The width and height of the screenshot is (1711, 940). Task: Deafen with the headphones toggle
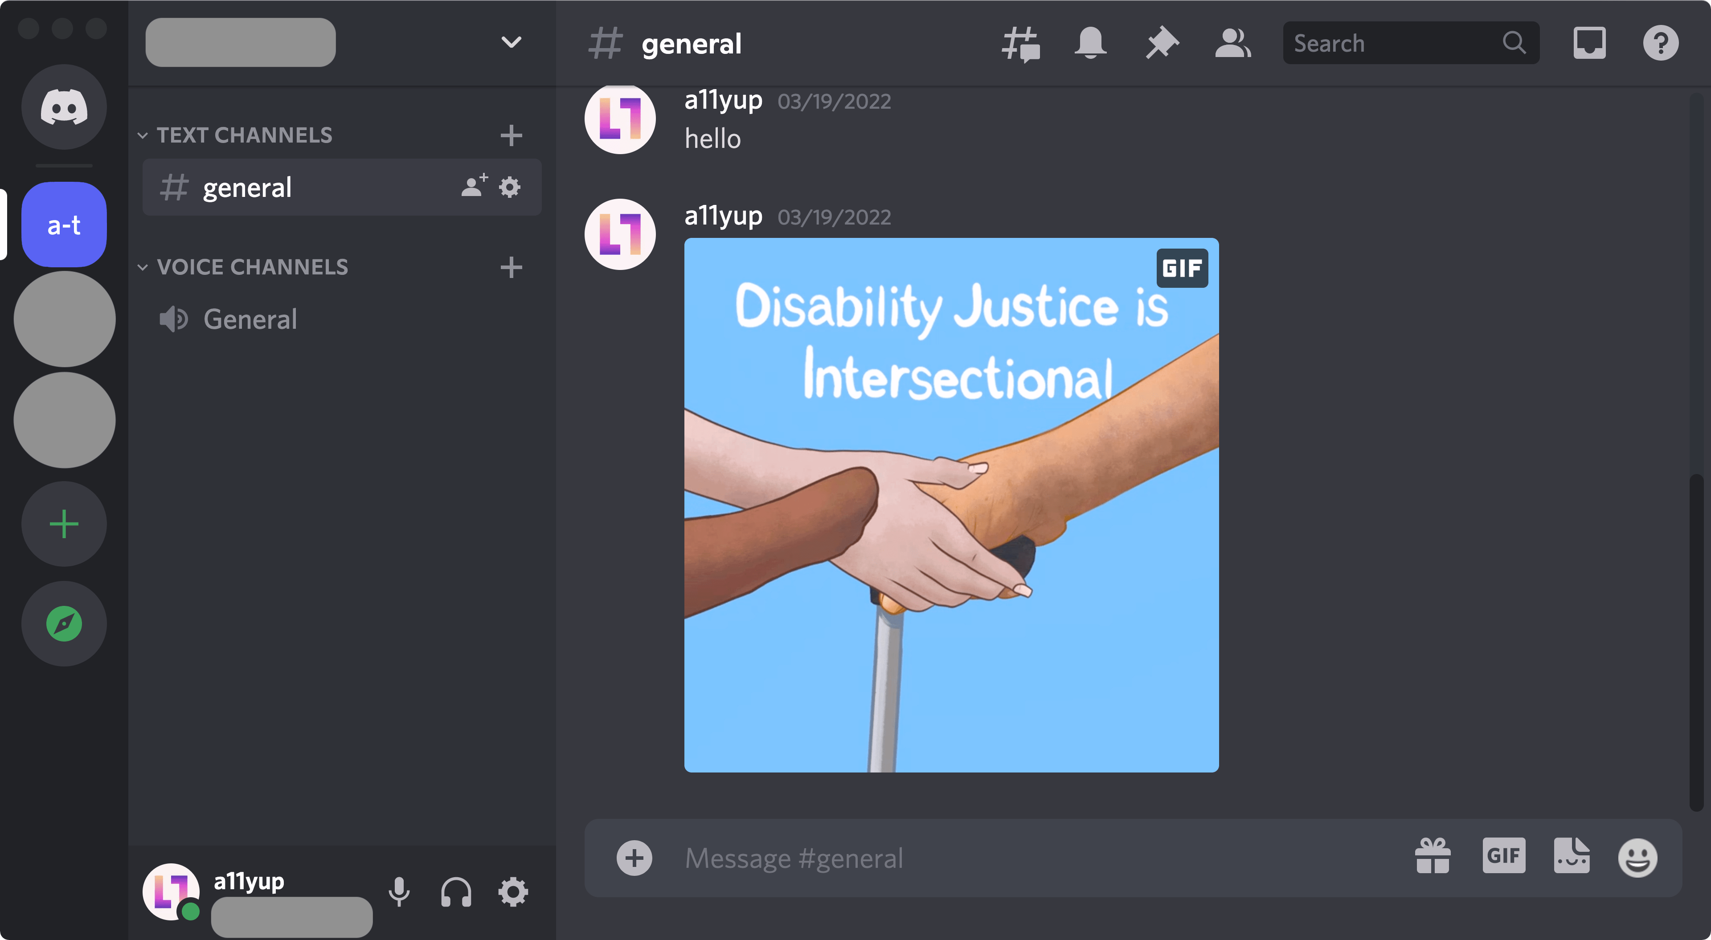point(456,892)
